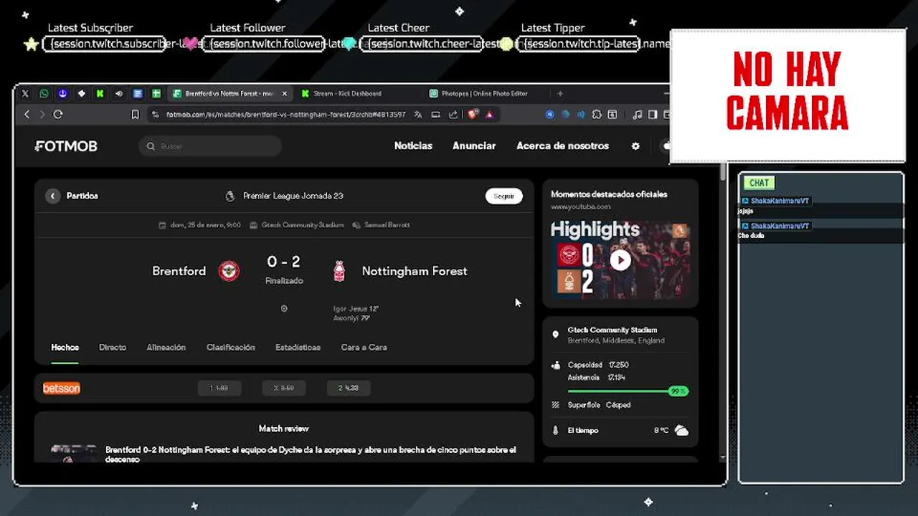Bookmark this page
Viewport: 918px width, 516px height.
pyautogui.click(x=135, y=114)
